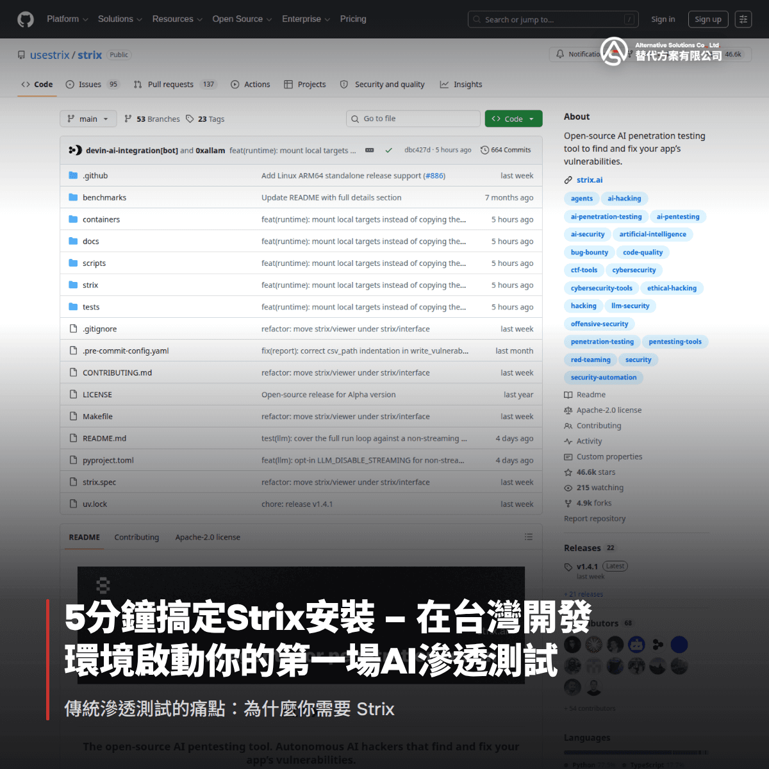The width and height of the screenshot is (769, 769).
Task: Click folder icon beside scripts
Action: tap(73, 263)
